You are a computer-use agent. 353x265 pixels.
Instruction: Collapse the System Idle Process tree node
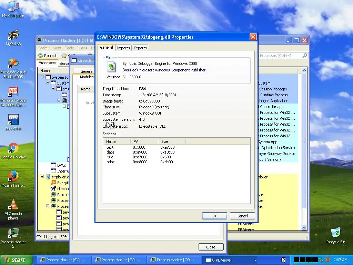coord(42,77)
